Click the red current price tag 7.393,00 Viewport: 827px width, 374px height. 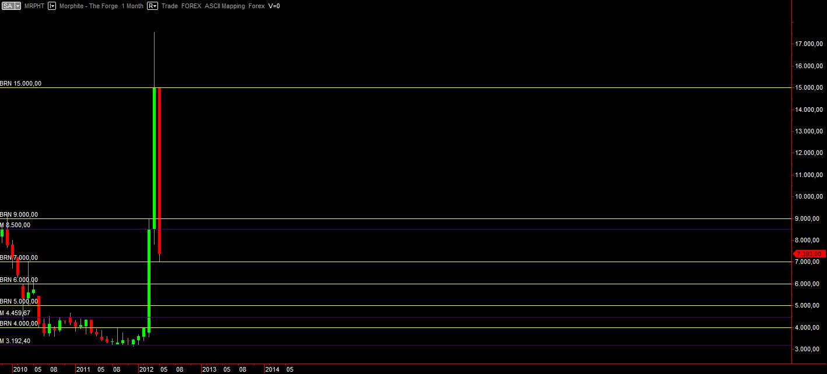[x=808, y=253]
